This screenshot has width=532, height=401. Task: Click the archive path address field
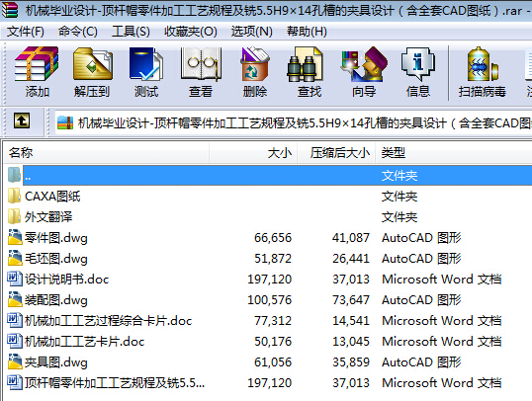pyautogui.click(x=294, y=122)
